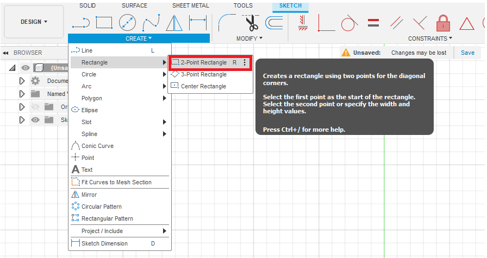
Task: Choose Line from the Create menu
Action: (120, 50)
